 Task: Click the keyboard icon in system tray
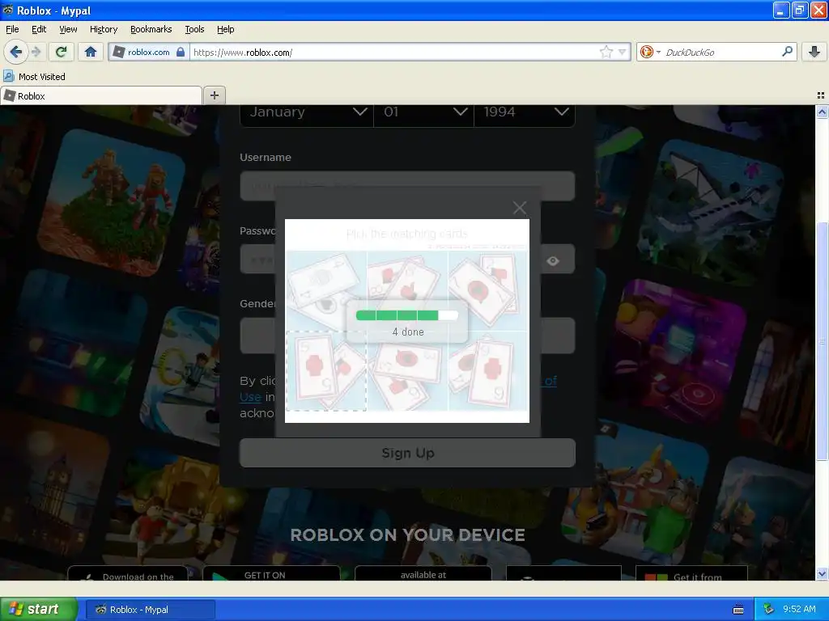738,610
